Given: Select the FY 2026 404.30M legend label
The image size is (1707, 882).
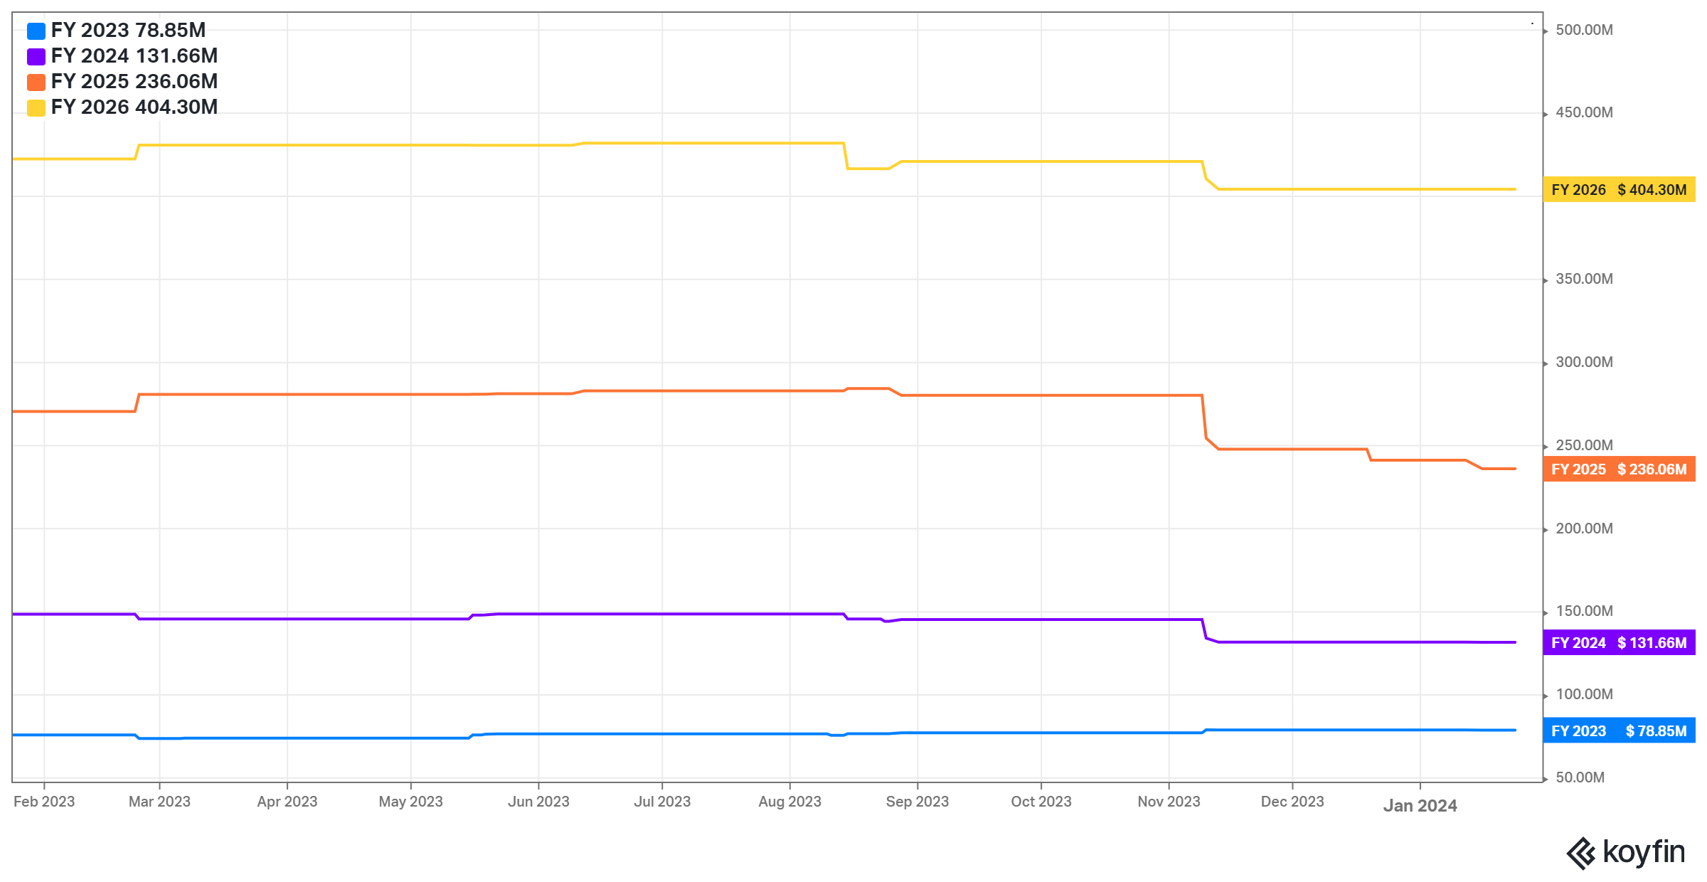Looking at the screenshot, I should (x=134, y=107).
